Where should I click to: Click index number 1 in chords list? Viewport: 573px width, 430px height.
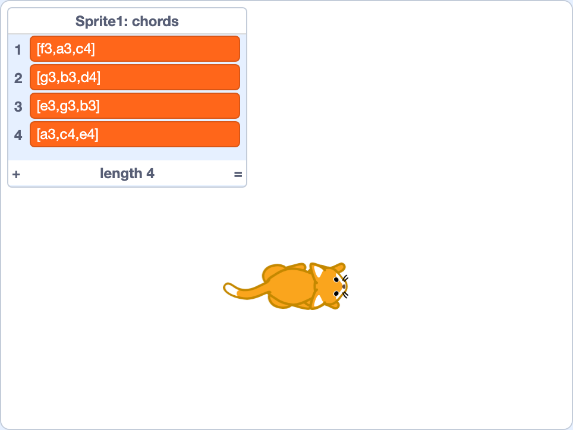[x=18, y=50]
